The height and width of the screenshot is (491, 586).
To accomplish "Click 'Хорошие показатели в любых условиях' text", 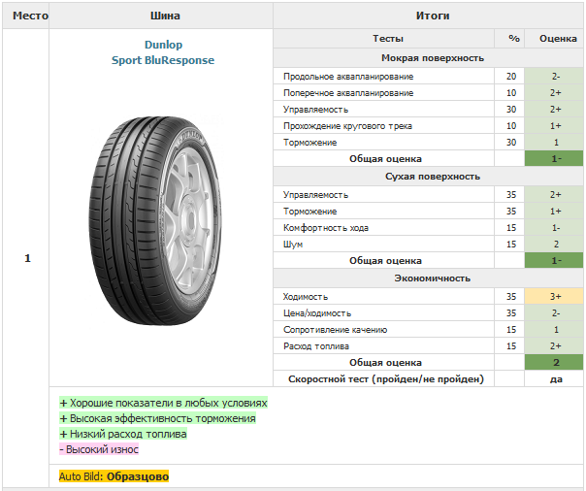I will pos(164,403).
